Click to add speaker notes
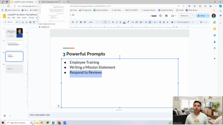Image resolution: width=223 pixels, height=125 pixels. pyautogui.click(x=40, y=115)
